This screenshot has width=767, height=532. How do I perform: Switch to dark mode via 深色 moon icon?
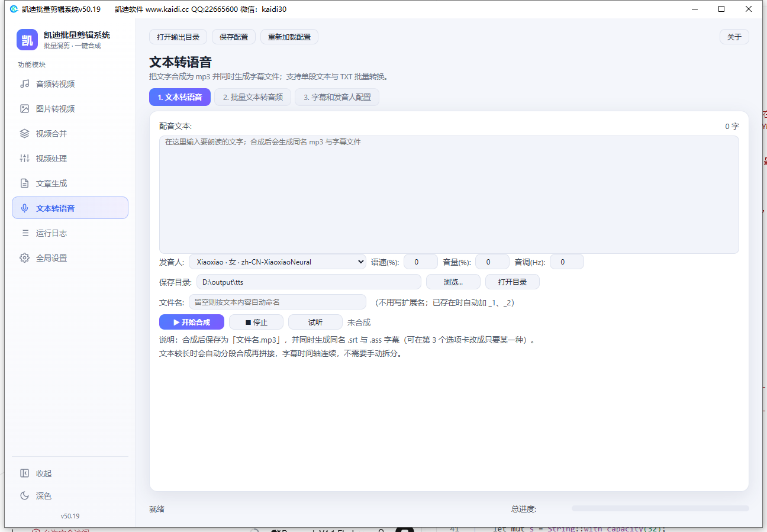25,496
